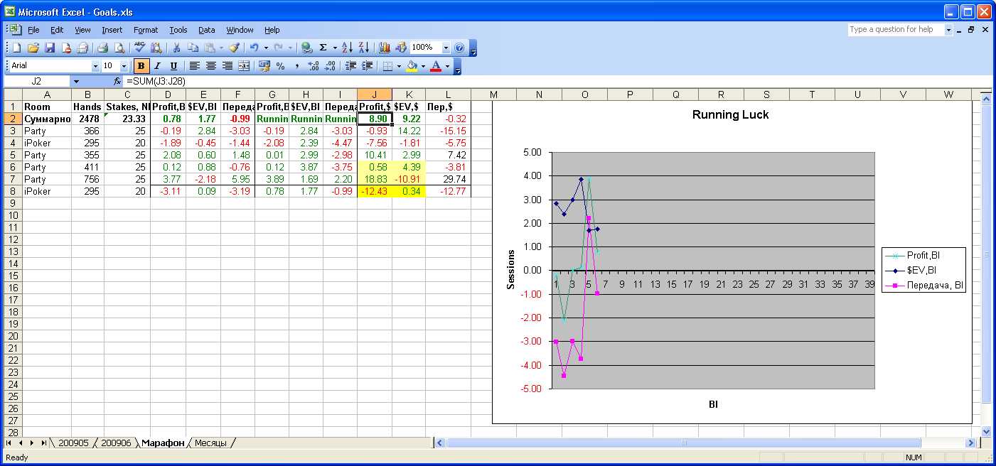This screenshot has width=996, height=466.
Task: Click the Increase Decimal icon
Action: coord(313,66)
